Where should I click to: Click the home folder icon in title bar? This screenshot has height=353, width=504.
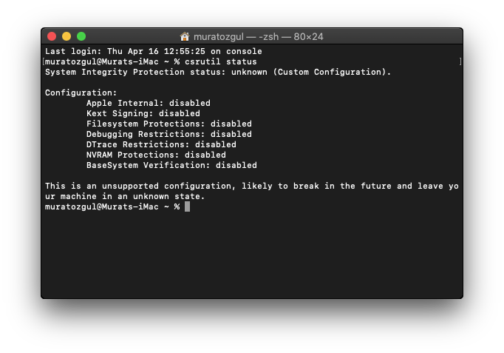point(185,36)
